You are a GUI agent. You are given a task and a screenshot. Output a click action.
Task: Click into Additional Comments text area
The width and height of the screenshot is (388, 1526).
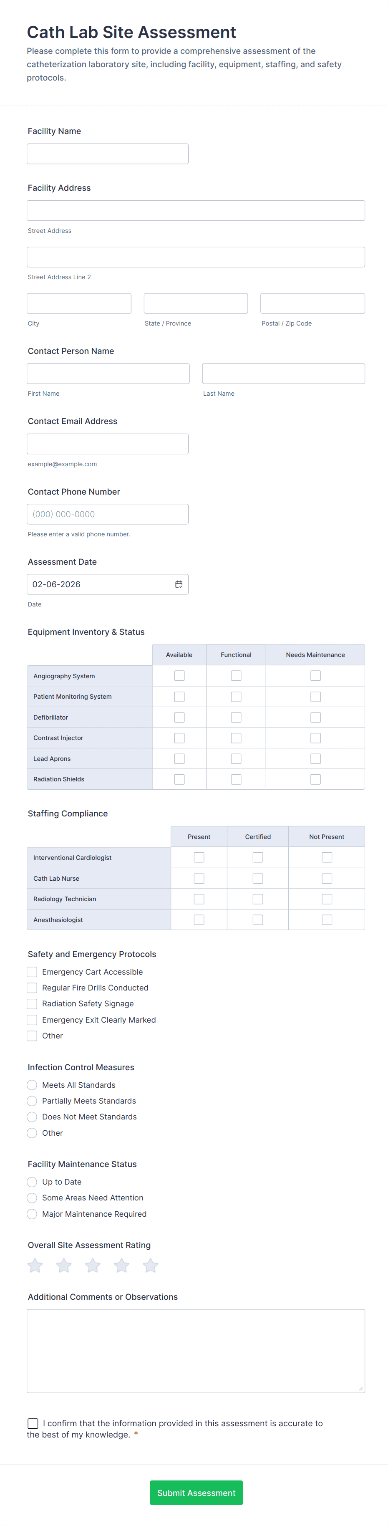196,1351
